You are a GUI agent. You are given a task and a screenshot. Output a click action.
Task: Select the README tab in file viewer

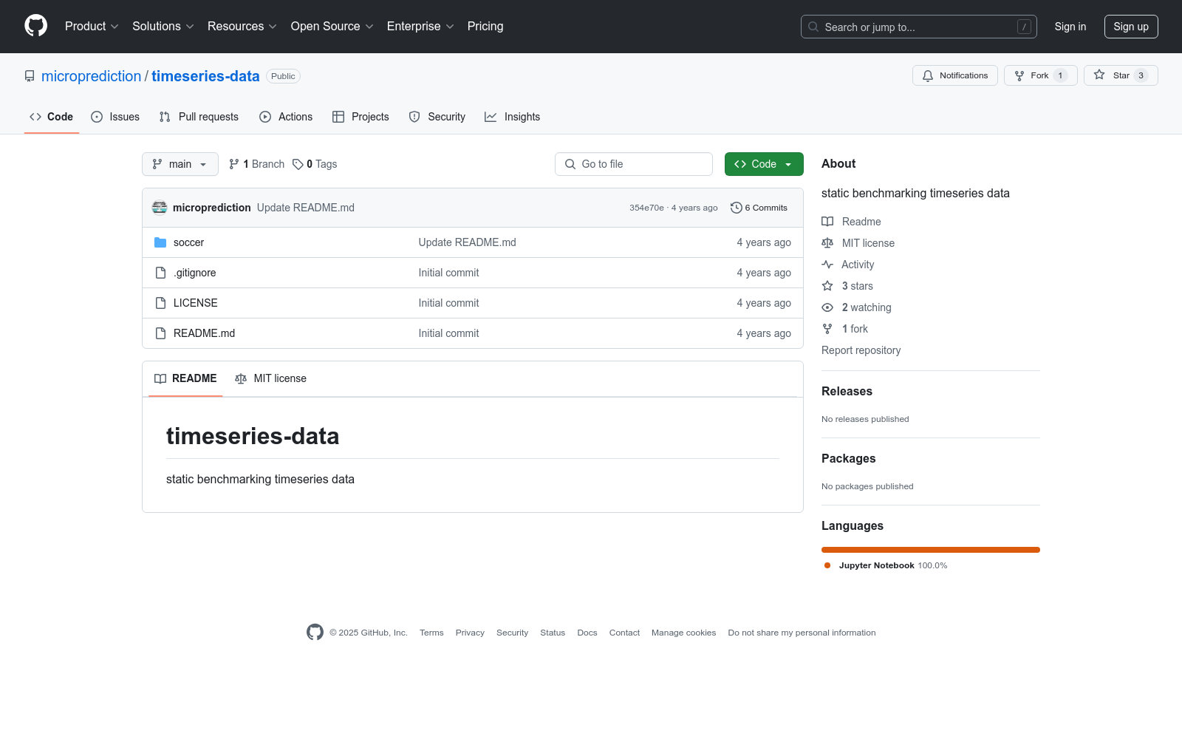click(185, 378)
